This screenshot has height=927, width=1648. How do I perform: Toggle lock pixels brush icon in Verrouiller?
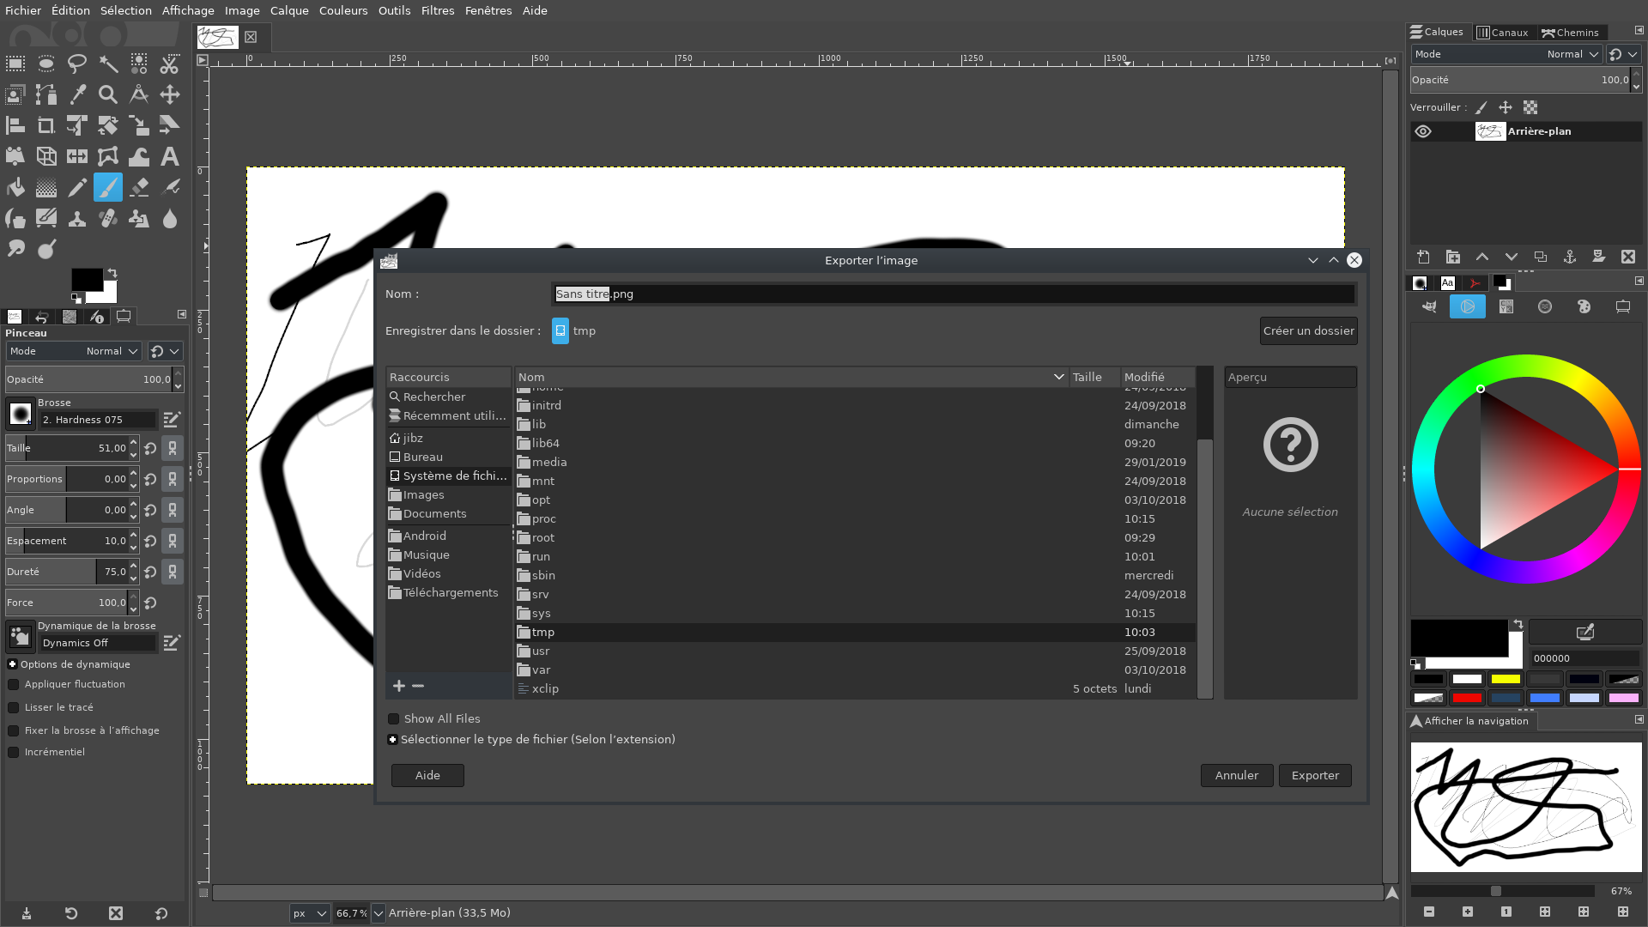click(x=1481, y=107)
